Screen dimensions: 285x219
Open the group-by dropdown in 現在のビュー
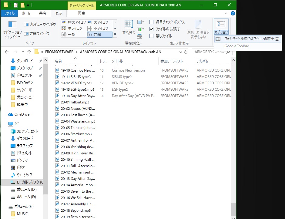[140, 22]
